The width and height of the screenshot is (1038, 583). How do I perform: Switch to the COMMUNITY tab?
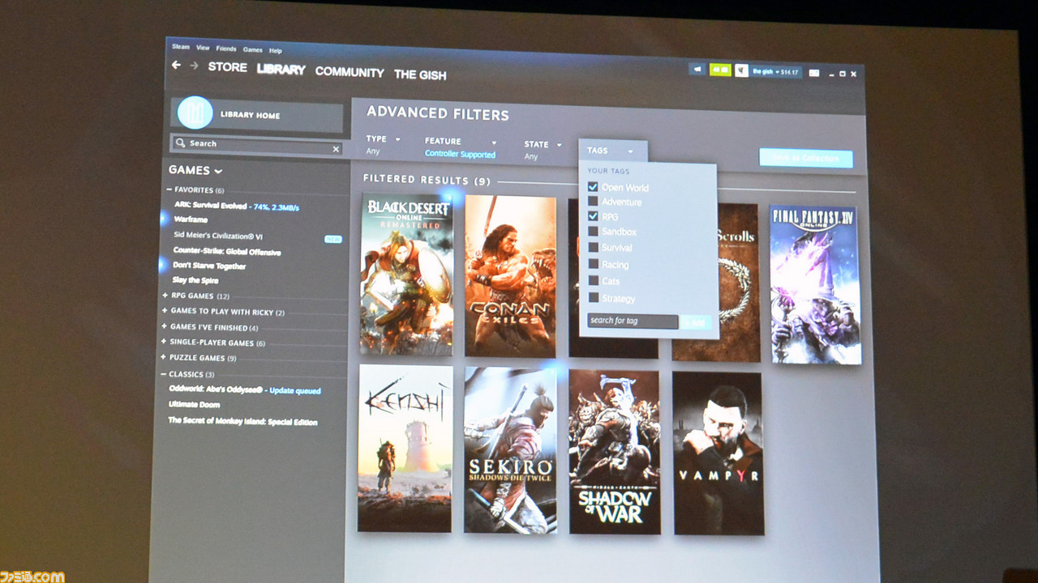(350, 72)
